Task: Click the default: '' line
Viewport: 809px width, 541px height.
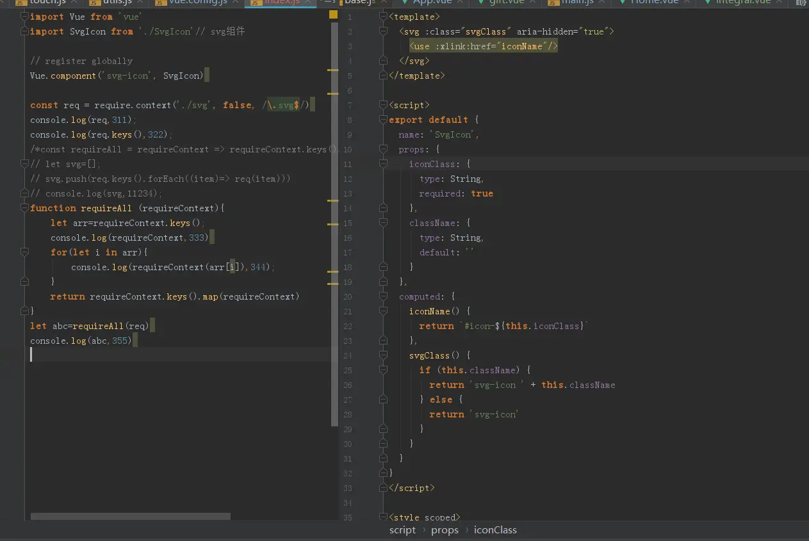Action: point(446,252)
